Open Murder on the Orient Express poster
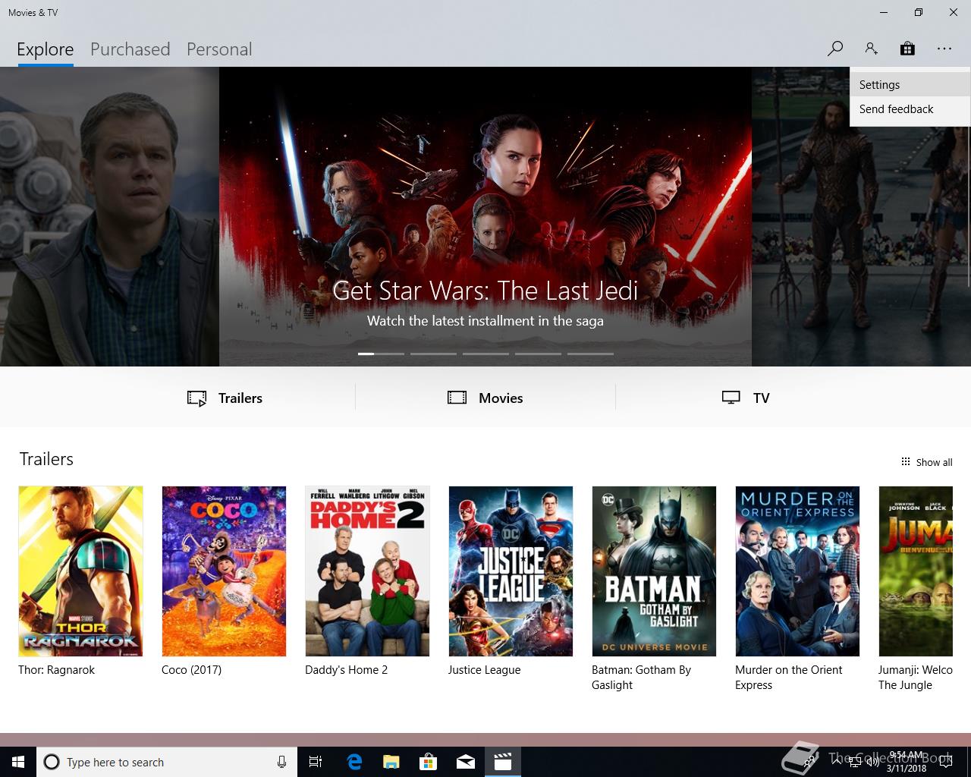This screenshot has width=971, height=777. tap(797, 571)
